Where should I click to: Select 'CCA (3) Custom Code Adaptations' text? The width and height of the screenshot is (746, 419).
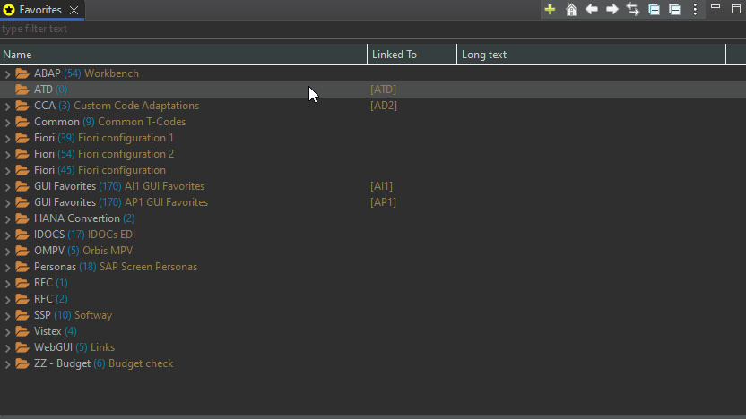pyautogui.click(x=117, y=106)
